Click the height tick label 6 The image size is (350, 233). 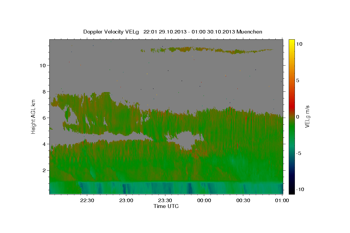(x=44, y=118)
